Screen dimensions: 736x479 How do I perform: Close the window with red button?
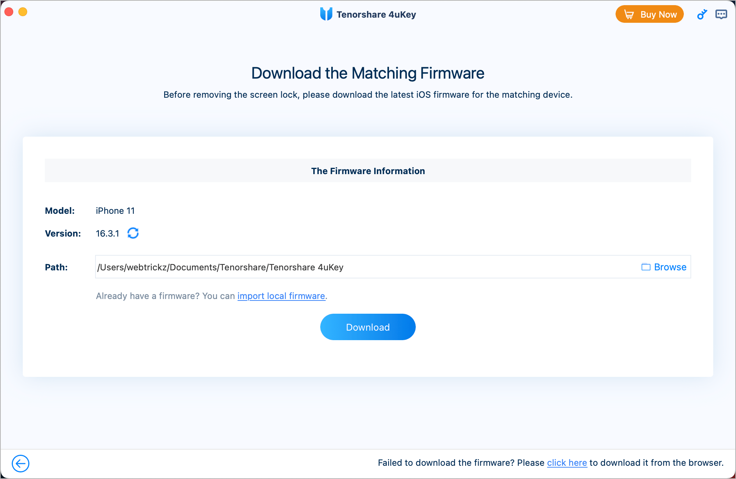click(x=9, y=12)
